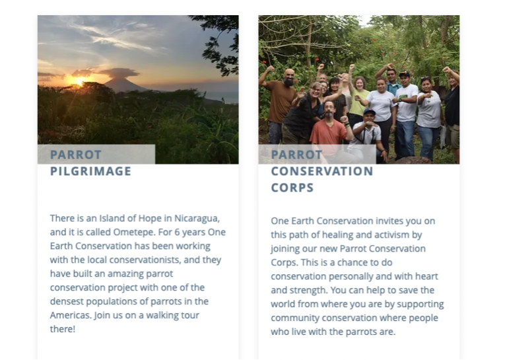
Task: Click PARROT label overlaying the sunset image
Action: click(76, 155)
